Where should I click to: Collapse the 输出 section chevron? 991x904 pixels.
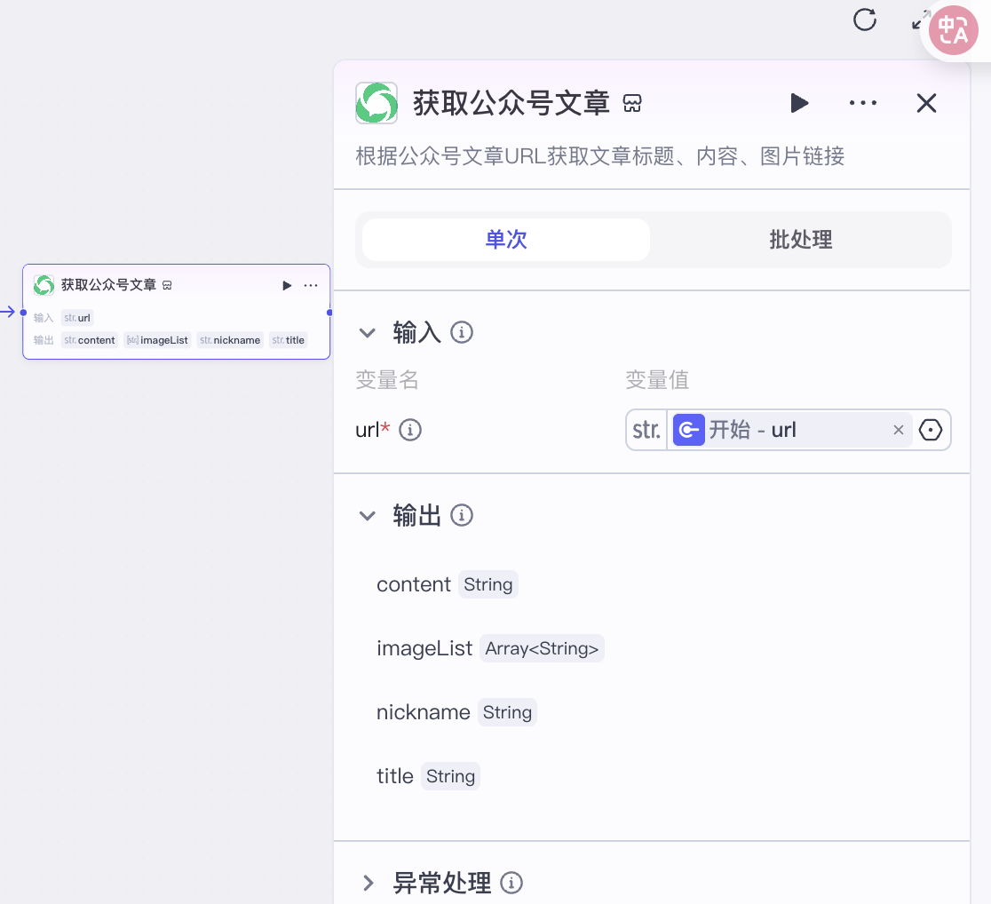[368, 516]
